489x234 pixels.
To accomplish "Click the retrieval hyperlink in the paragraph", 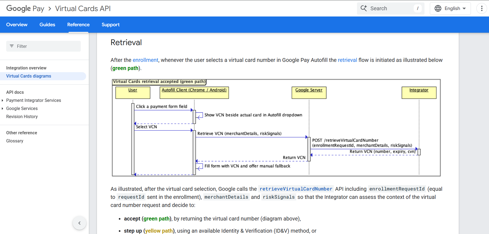I will coord(348,60).
